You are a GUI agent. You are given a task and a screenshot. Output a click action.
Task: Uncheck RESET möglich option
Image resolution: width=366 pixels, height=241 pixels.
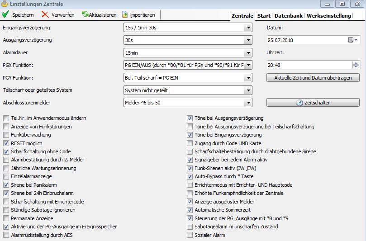6,143
